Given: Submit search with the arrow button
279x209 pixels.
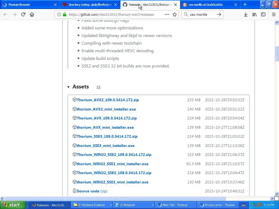Looking at the screenshot, I should pyautogui.click(x=219, y=14).
